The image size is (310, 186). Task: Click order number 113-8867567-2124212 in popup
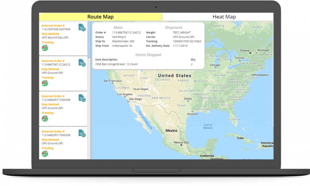coord(126,33)
